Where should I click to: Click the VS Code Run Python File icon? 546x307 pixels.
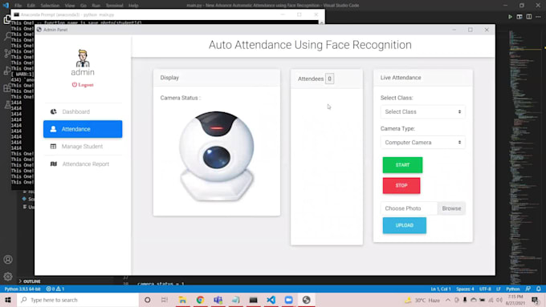point(510,17)
